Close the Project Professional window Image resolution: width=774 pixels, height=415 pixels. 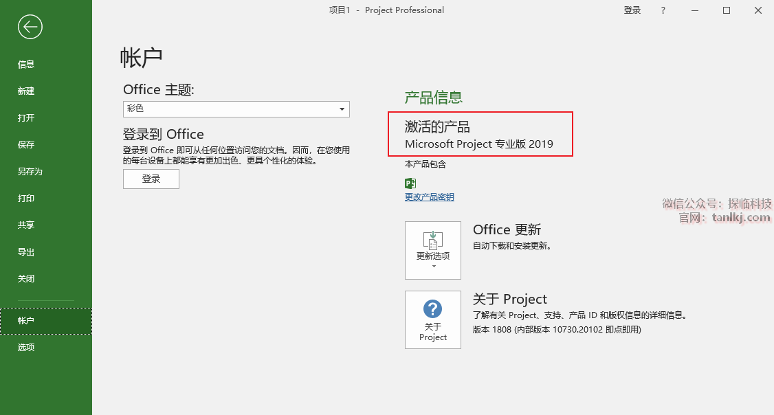point(758,10)
